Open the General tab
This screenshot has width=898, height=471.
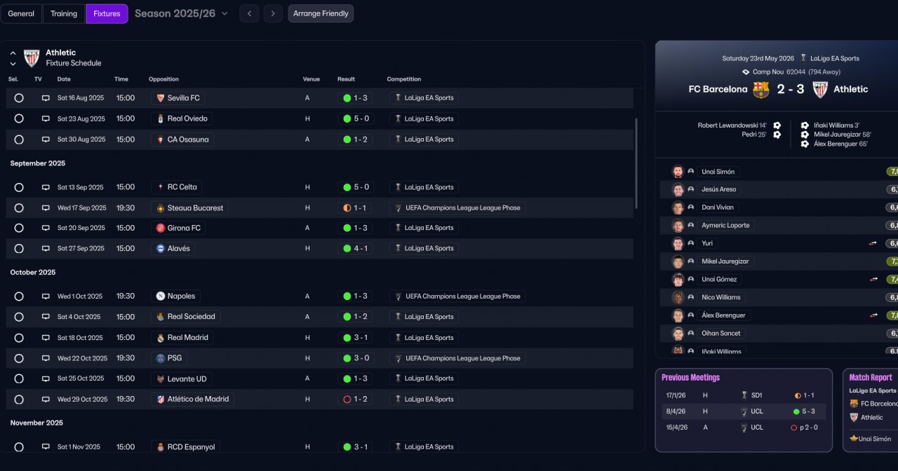21,13
